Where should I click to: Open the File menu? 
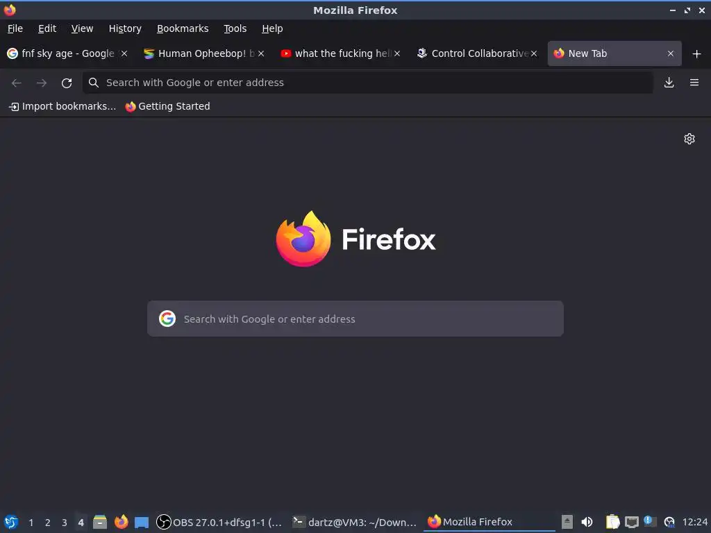point(15,28)
